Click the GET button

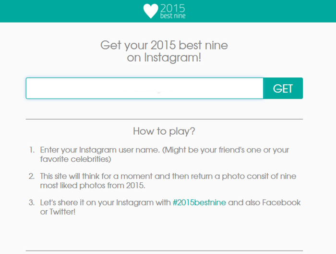pyautogui.click(x=283, y=88)
